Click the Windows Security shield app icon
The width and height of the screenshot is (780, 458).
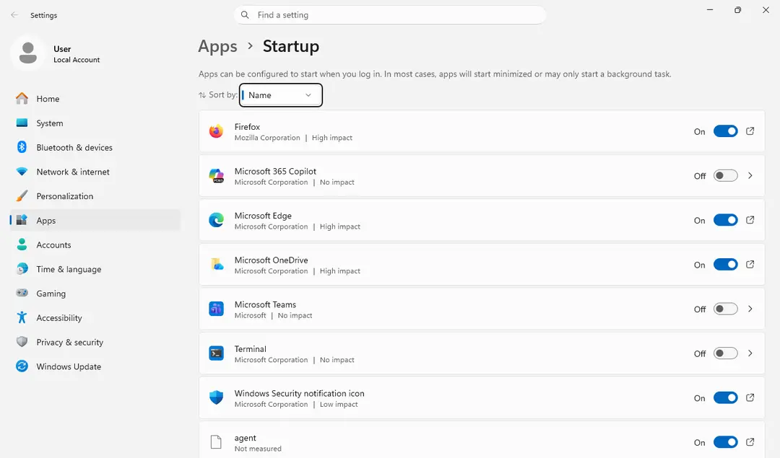(x=216, y=397)
